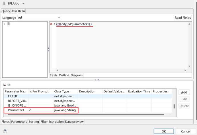Click the error marker on query line 1
This screenshot has width=197, height=135.
(51, 24)
